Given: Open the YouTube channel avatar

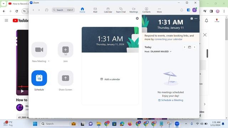Looking at the screenshot, I should coord(20,107).
